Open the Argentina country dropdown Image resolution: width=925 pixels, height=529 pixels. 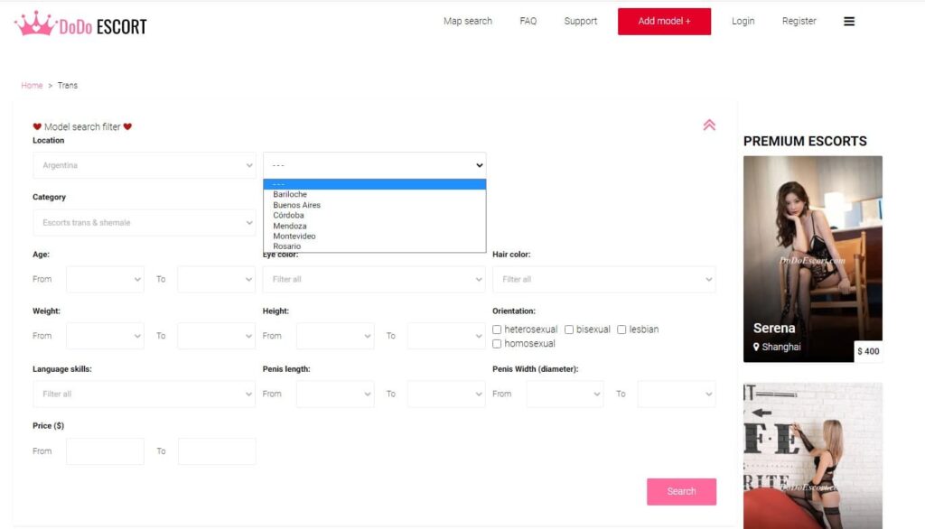[144, 165]
